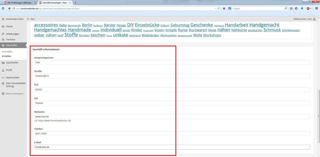
Task: Open Profil in the admin sidebar
Action: [x=9, y=70]
